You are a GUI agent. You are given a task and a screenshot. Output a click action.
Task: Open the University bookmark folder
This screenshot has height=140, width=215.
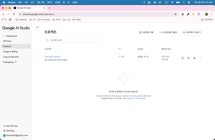[44, 20]
